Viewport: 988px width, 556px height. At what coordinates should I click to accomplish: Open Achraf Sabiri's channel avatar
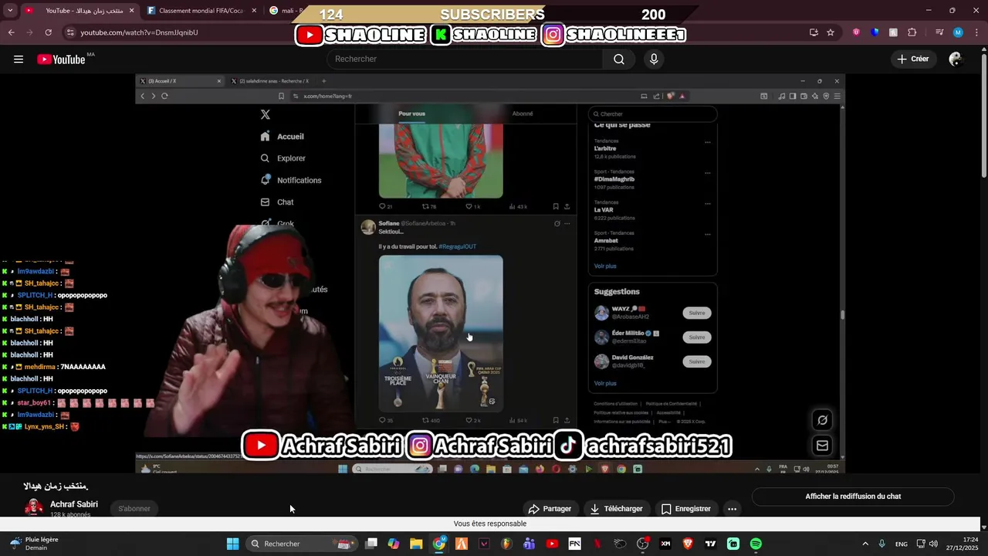coord(34,507)
